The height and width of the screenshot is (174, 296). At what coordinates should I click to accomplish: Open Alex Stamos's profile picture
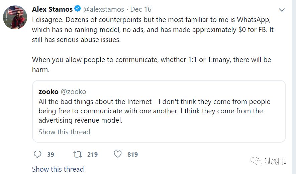coord(15,17)
